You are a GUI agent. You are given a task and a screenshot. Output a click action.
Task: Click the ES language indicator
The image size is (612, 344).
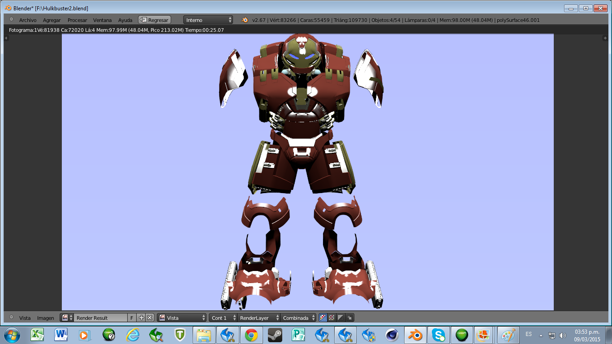529,334
